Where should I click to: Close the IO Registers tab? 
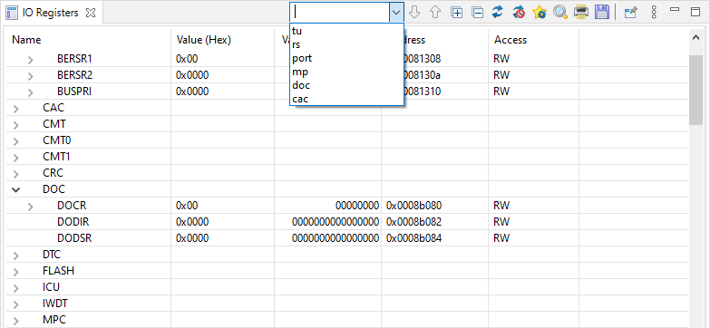[91, 13]
